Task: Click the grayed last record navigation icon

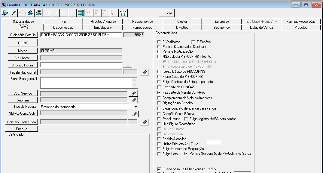Action: point(72,13)
